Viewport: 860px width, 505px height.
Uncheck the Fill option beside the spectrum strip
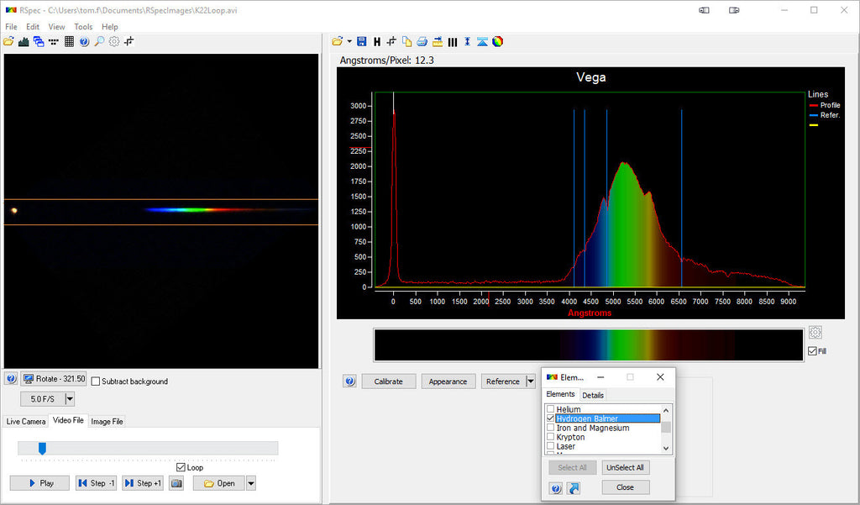tap(812, 350)
